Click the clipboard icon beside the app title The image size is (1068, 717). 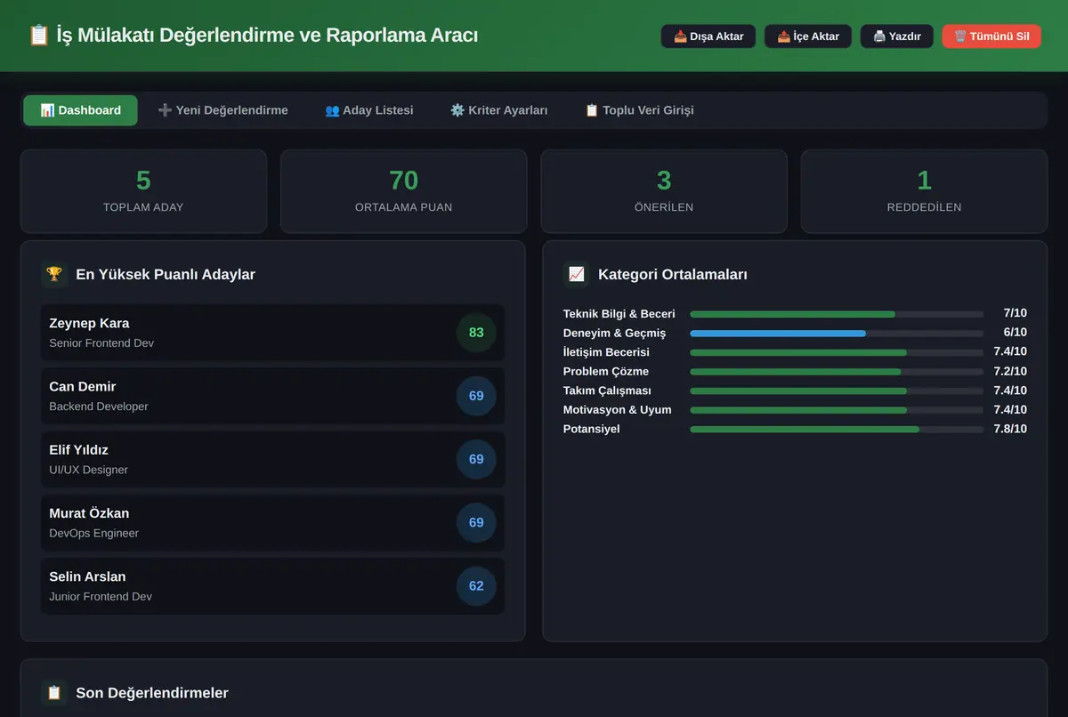pos(38,36)
